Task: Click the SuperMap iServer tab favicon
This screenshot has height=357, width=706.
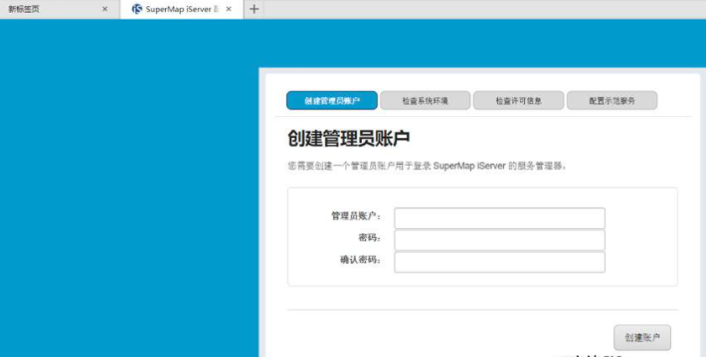Action: [x=137, y=9]
